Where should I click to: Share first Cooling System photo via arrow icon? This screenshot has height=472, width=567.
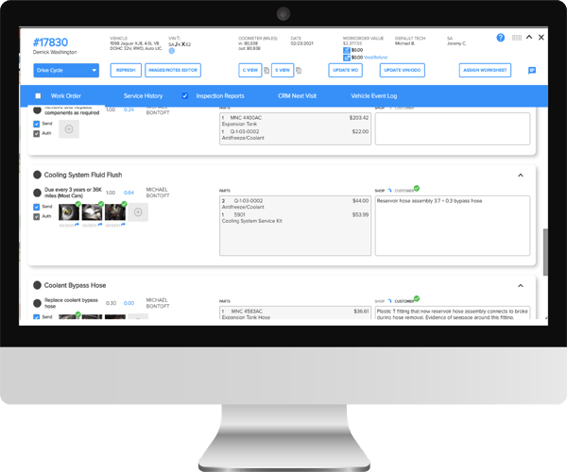[77, 225]
